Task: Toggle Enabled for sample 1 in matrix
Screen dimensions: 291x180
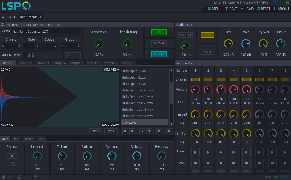Action: [x=195, y=79]
